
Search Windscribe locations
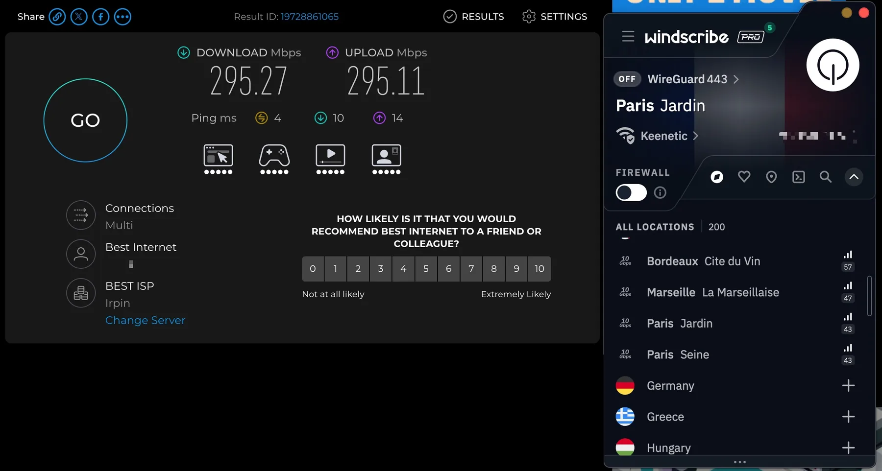coord(826,177)
